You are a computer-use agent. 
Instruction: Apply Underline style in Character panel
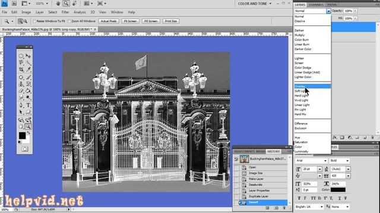pos(339,198)
